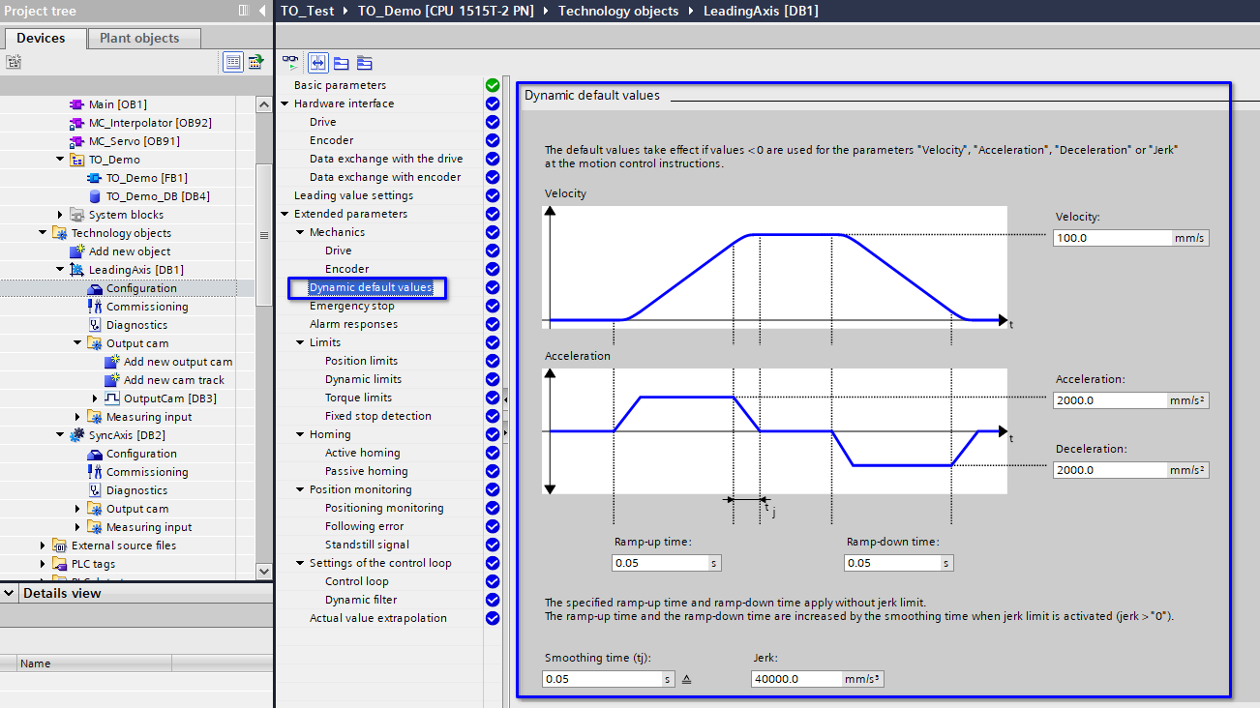Click the Velocity value input field
This screenshot has width=1260, height=708.
pyautogui.click(x=1113, y=238)
